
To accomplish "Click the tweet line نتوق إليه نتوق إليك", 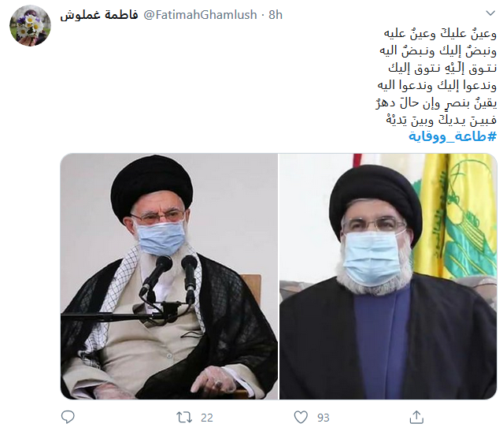I will coord(442,68).
